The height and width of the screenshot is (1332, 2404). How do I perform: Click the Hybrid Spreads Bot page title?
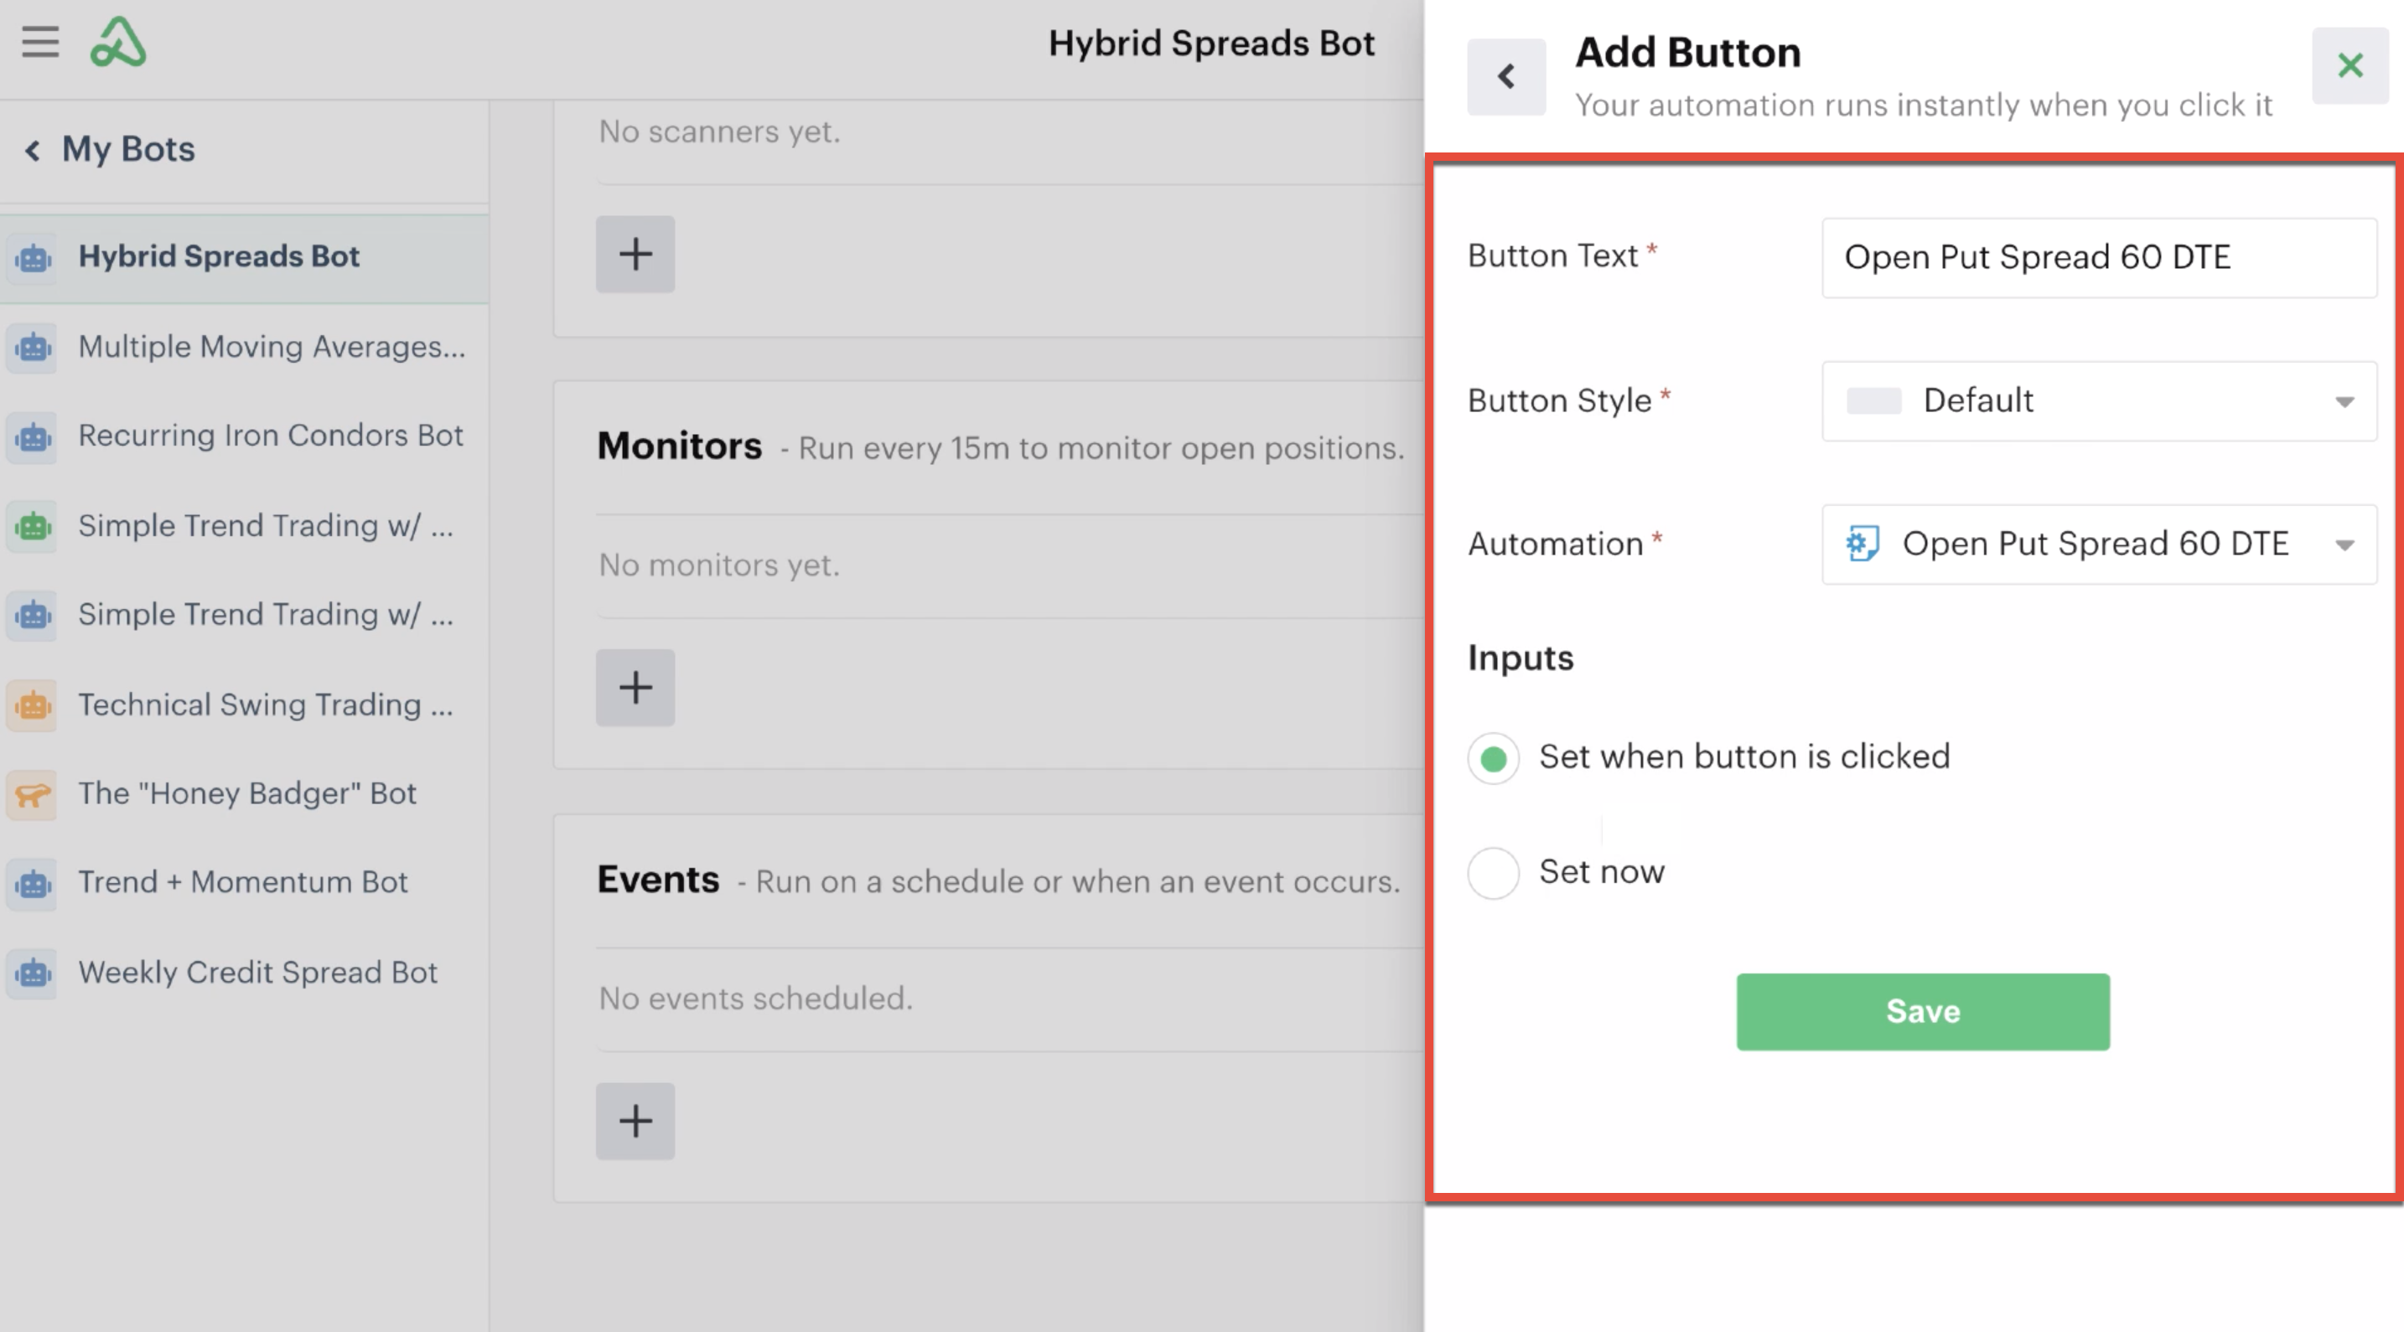[x=1211, y=43]
